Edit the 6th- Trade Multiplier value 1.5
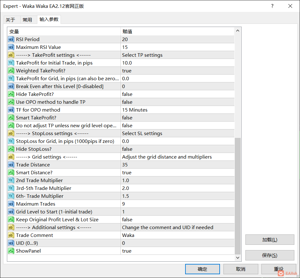The width and height of the screenshot is (300, 278). pyautogui.click(x=178, y=196)
